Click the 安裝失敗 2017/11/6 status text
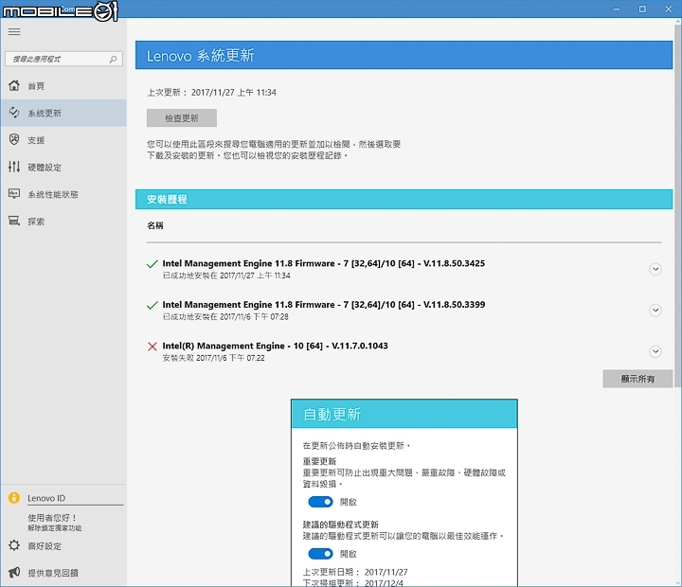Viewport: 682px width, 587px height. coord(213,358)
